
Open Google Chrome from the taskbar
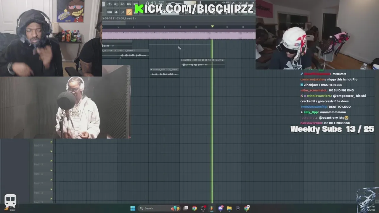(x=194, y=208)
